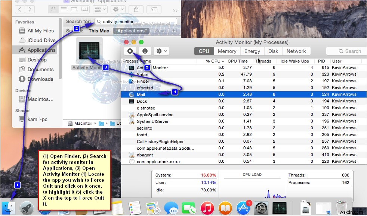Open iBooks from the Dock

click(x=225, y=208)
